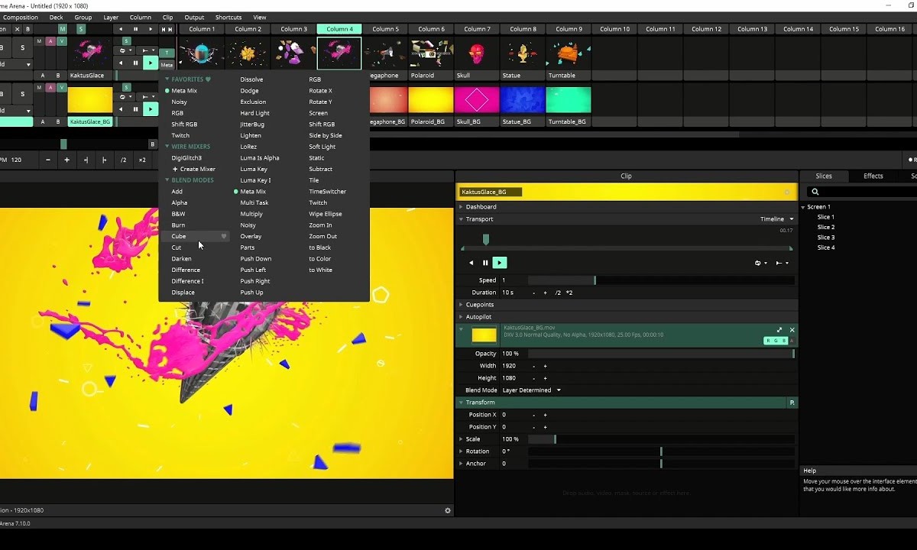
Task: Toggle the A alpha channel button on the clip
Action: click(792, 341)
